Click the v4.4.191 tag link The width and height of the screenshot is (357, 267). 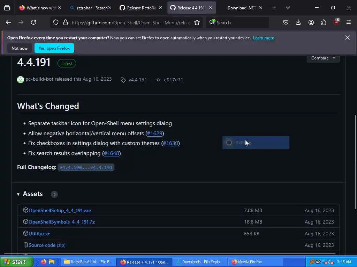(138, 80)
